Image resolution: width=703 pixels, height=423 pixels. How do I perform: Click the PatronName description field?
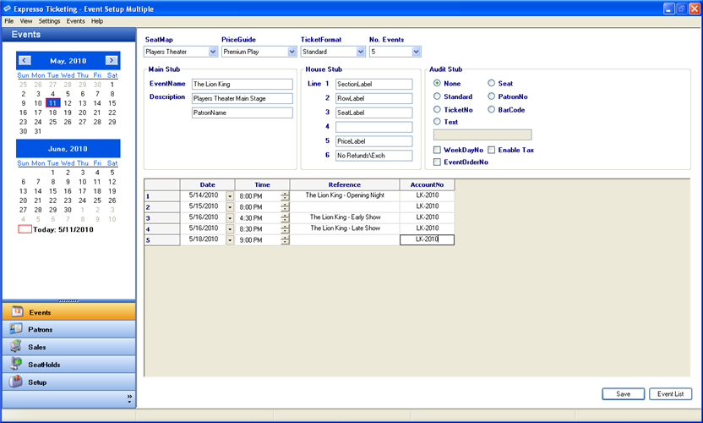pyautogui.click(x=243, y=113)
